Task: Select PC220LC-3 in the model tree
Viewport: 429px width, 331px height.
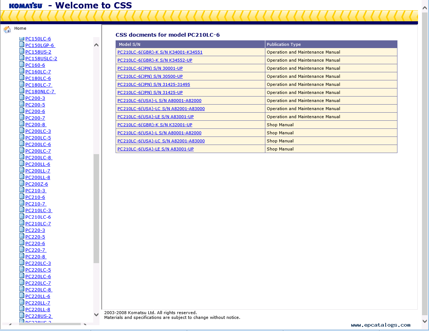Action: pos(38,263)
